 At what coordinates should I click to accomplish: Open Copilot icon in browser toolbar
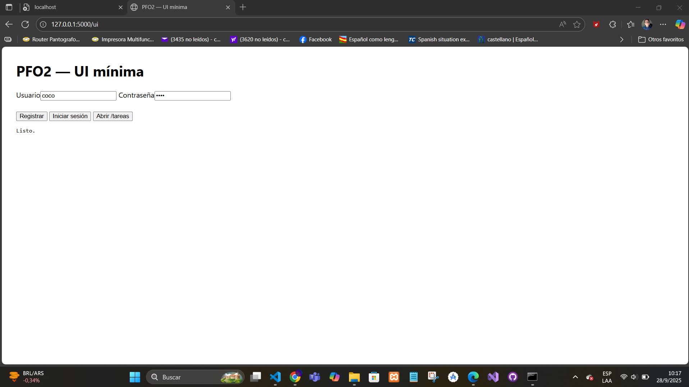(680, 24)
